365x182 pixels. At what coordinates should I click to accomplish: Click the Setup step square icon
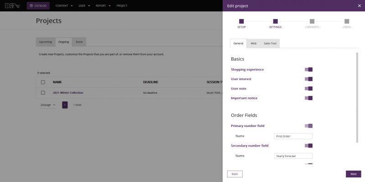[241, 21]
